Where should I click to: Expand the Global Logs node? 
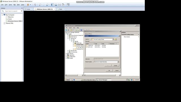pos(73,43)
